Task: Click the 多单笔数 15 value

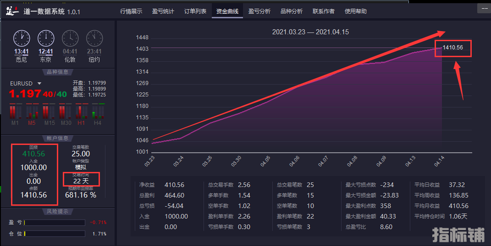Action: point(310,195)
